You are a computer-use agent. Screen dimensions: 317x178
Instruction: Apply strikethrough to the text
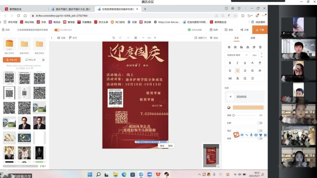(x=252, y=63)
